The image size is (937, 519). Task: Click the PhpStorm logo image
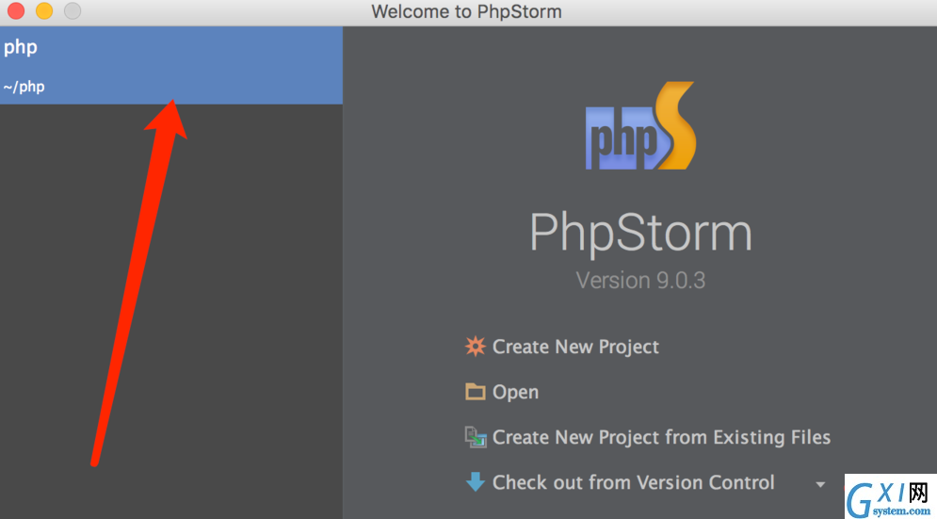(x=640, y=125)
